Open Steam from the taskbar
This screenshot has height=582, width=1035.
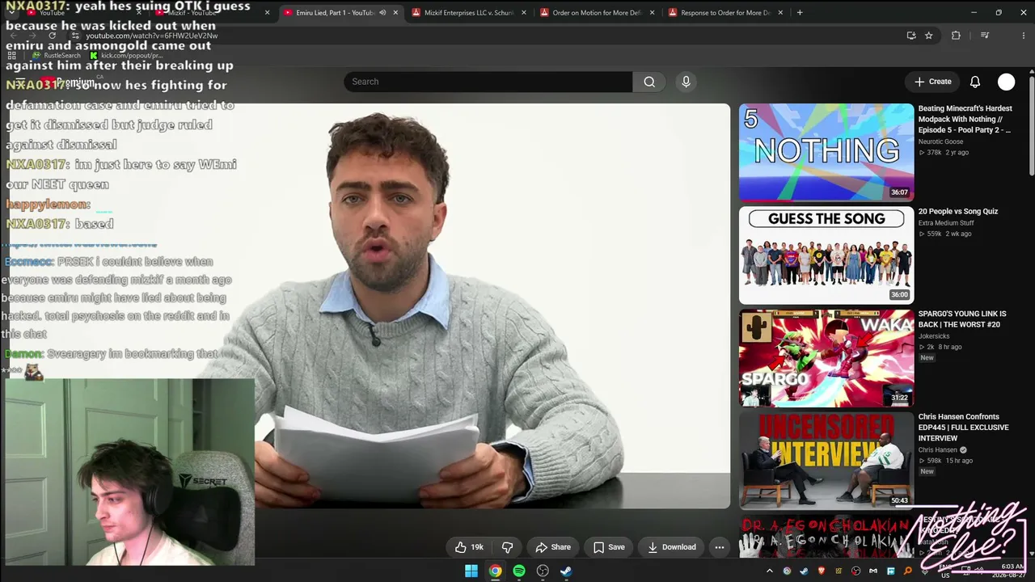point(566,571)
